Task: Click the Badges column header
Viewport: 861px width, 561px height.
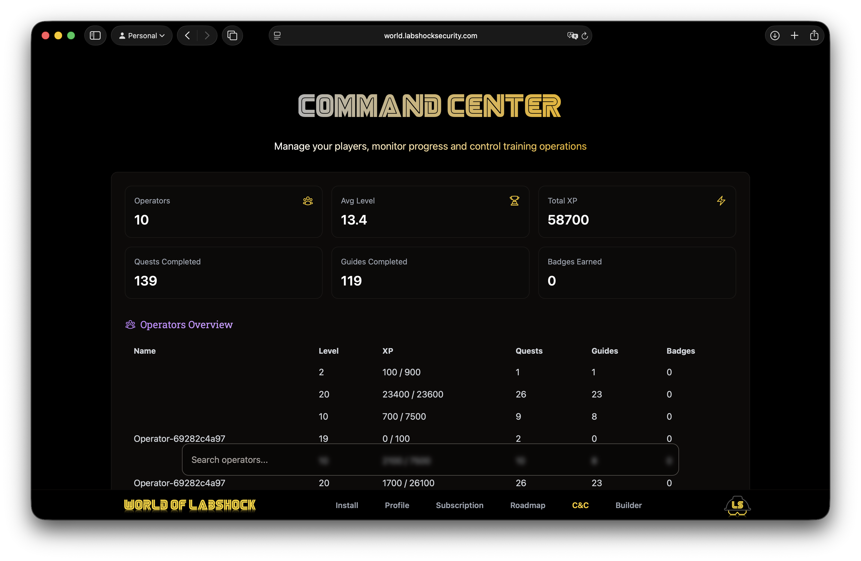Action: [680, 351]
